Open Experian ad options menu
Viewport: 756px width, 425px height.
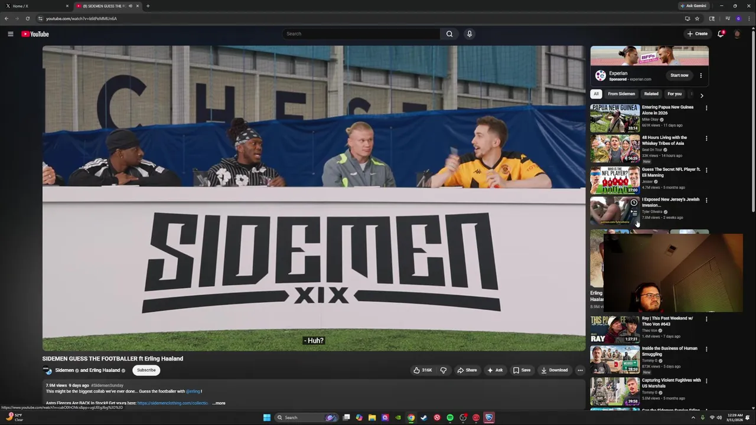coord(701,76)
